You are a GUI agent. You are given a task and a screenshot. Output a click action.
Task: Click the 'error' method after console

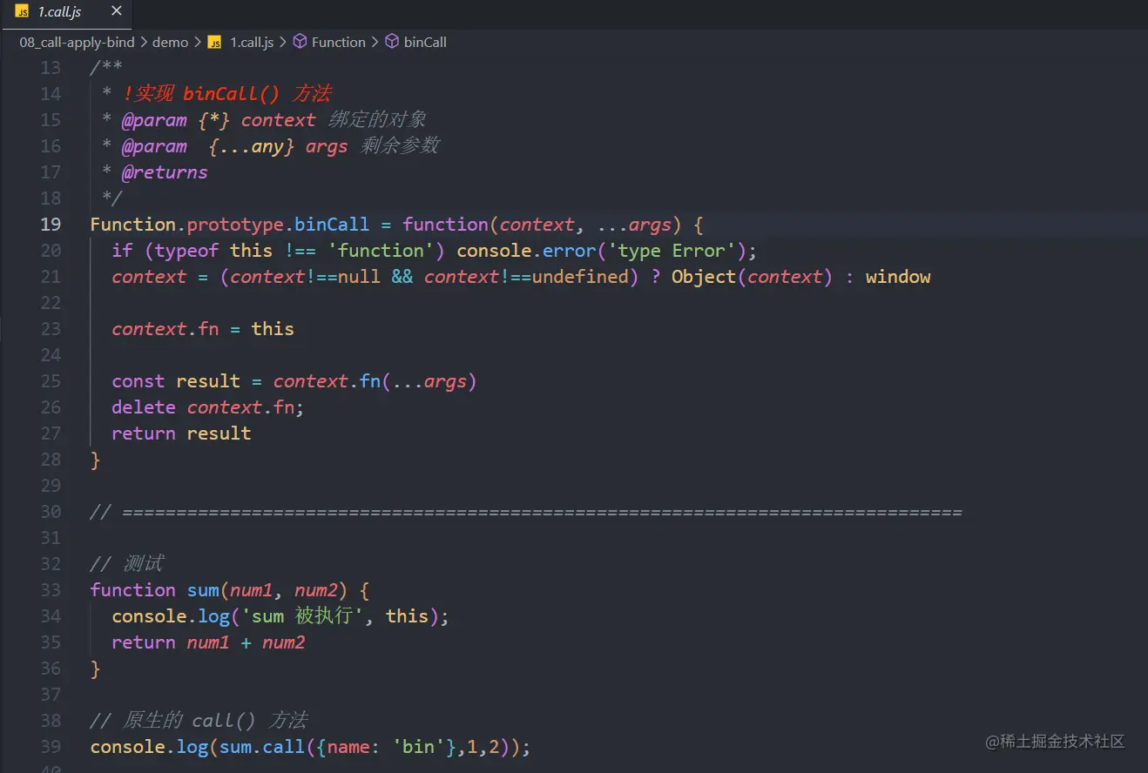click(569, 251)
